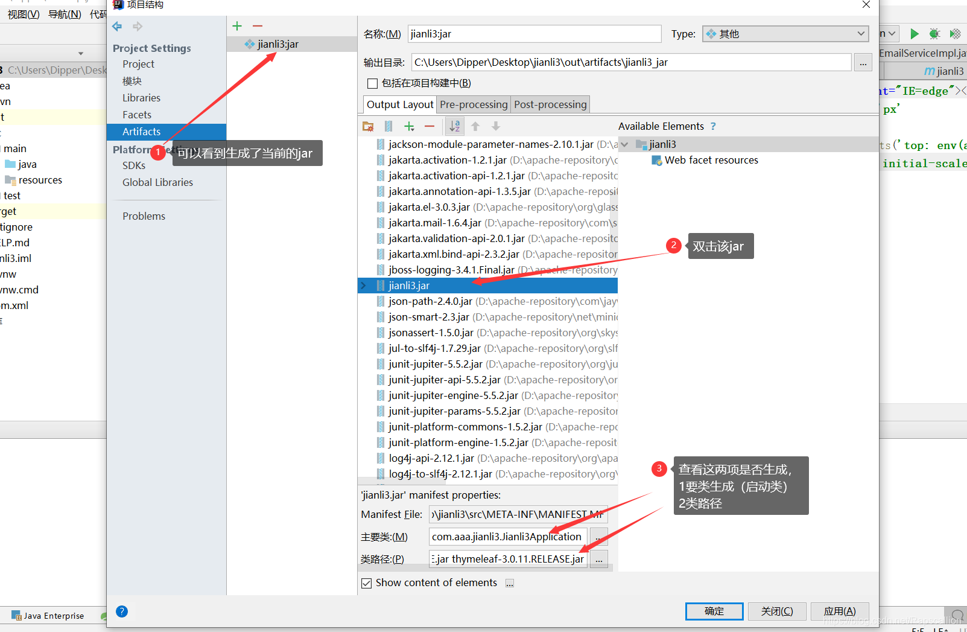Click the Create Archive icon in the layout toolbar
Viewport: 967px width, 632px height.
pyautogui.click(x=388, y=126)
